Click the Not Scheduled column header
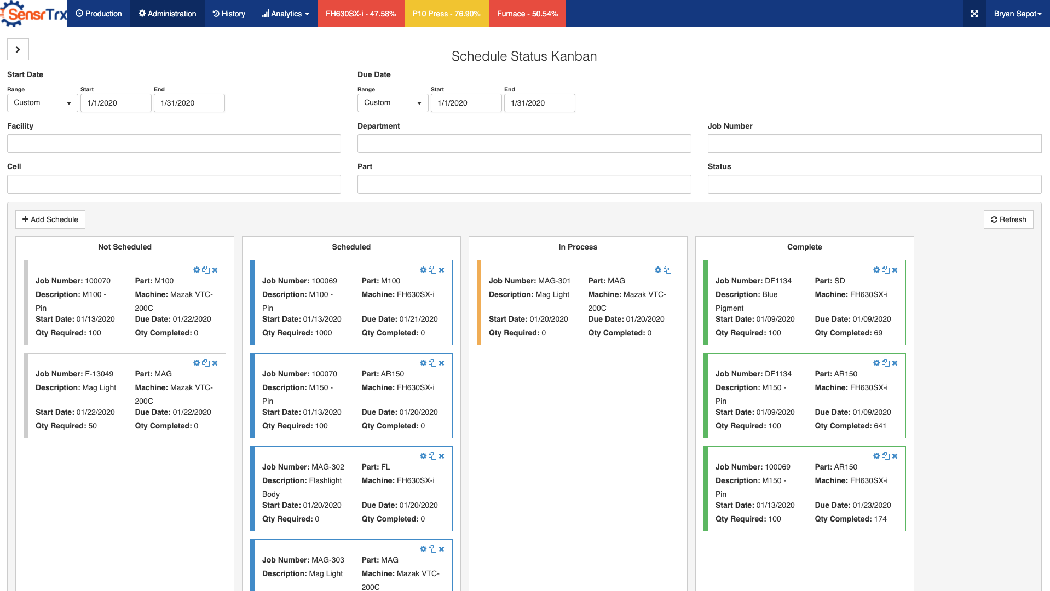The width and height of the screenshot is (1050, 591). click(125, 247)
